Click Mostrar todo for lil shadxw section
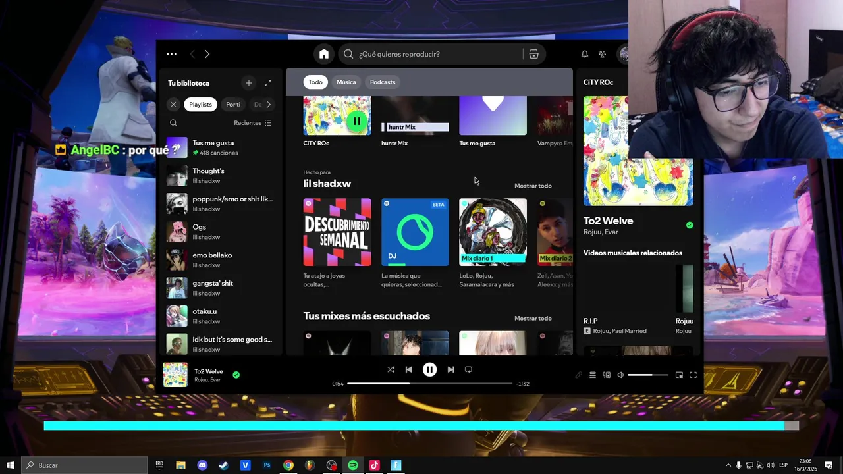Viewport: 843px width, 474px height. point(533,186)
